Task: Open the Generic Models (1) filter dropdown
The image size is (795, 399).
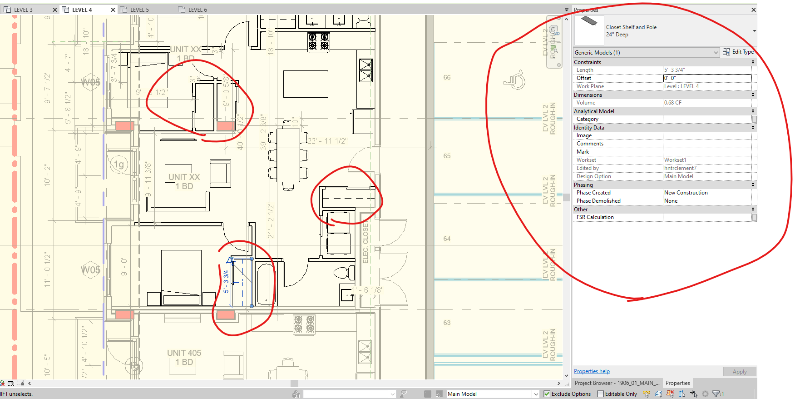Action: click(x=647, y=52)
